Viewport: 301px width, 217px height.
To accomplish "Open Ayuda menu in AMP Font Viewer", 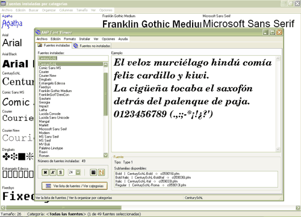I will 123,39.
